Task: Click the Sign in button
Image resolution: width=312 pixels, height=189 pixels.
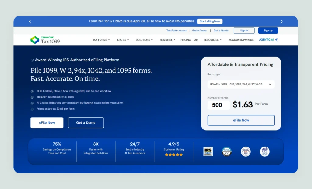Action: coord(244,31)
